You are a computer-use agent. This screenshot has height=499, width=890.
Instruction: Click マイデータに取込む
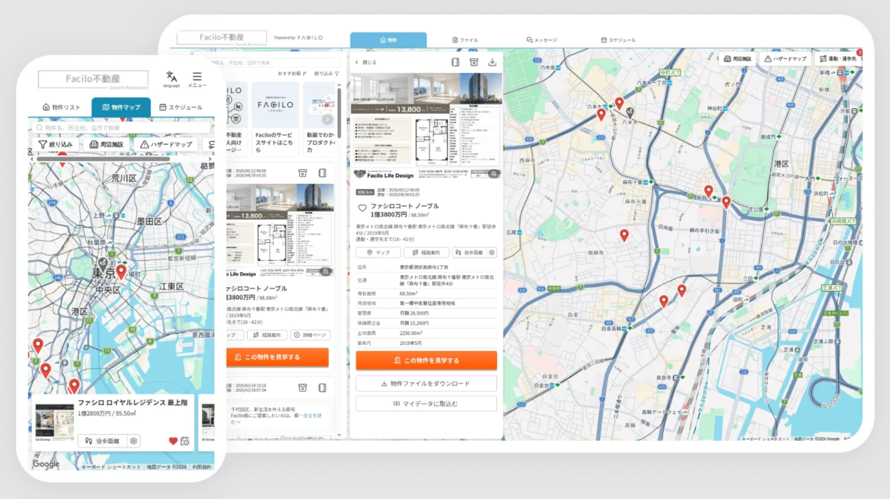(x=426, y=404)
